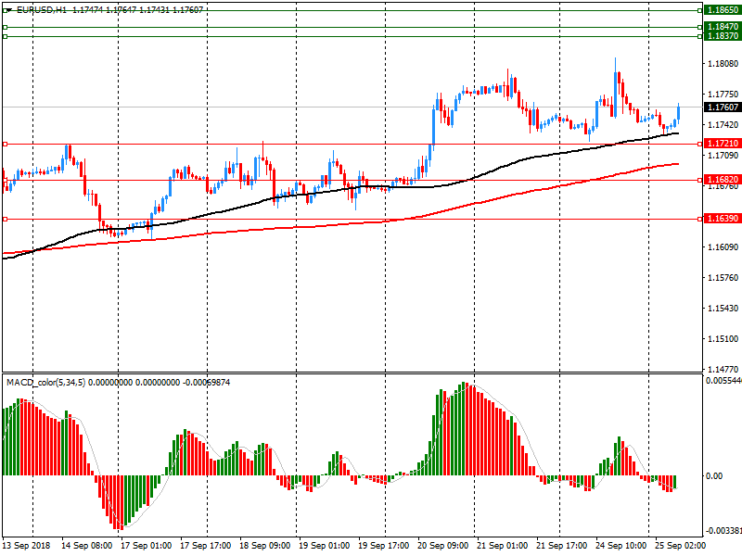Click the triangle icon beside EURUSD,H1
The image size is (742, 556).
[7, 9]
